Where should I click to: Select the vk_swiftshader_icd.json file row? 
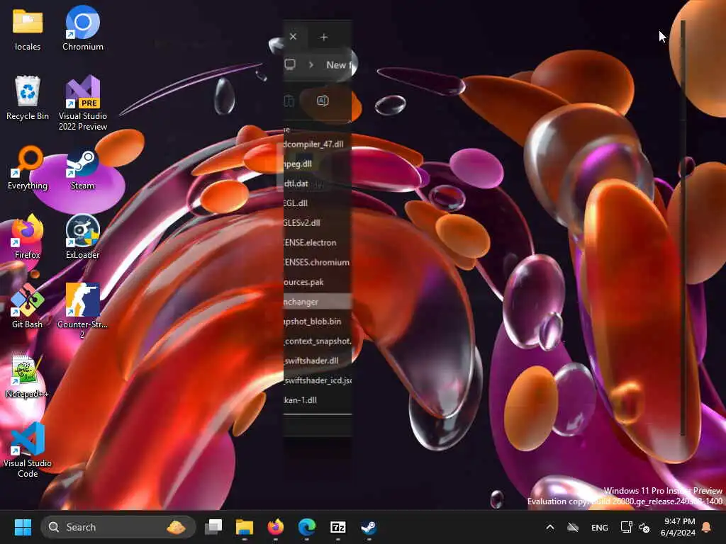point(318,380)
